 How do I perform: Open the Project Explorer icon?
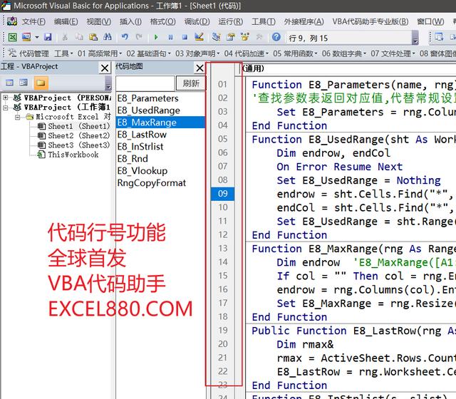click(x=216, y=37)
